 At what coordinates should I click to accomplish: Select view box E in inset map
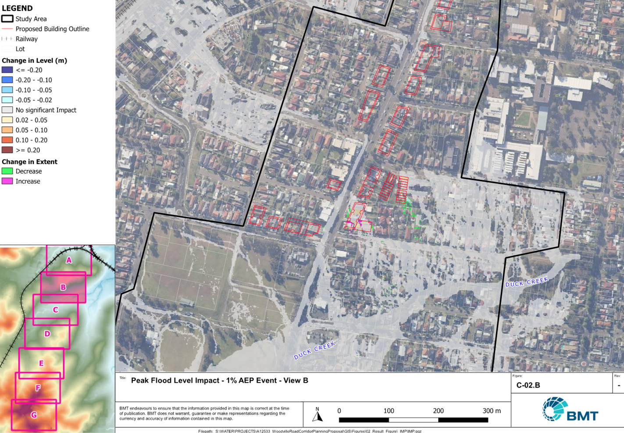tap(41, 363)
